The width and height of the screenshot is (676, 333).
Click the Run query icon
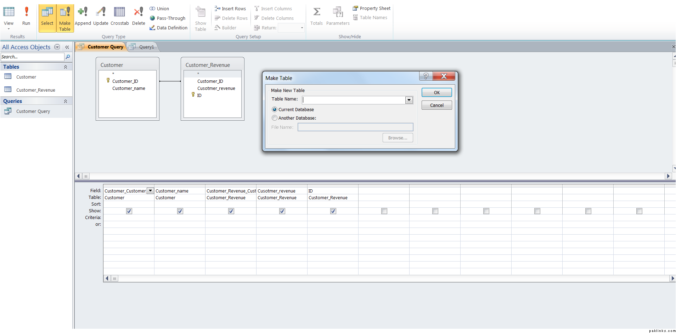click(26, 16)
